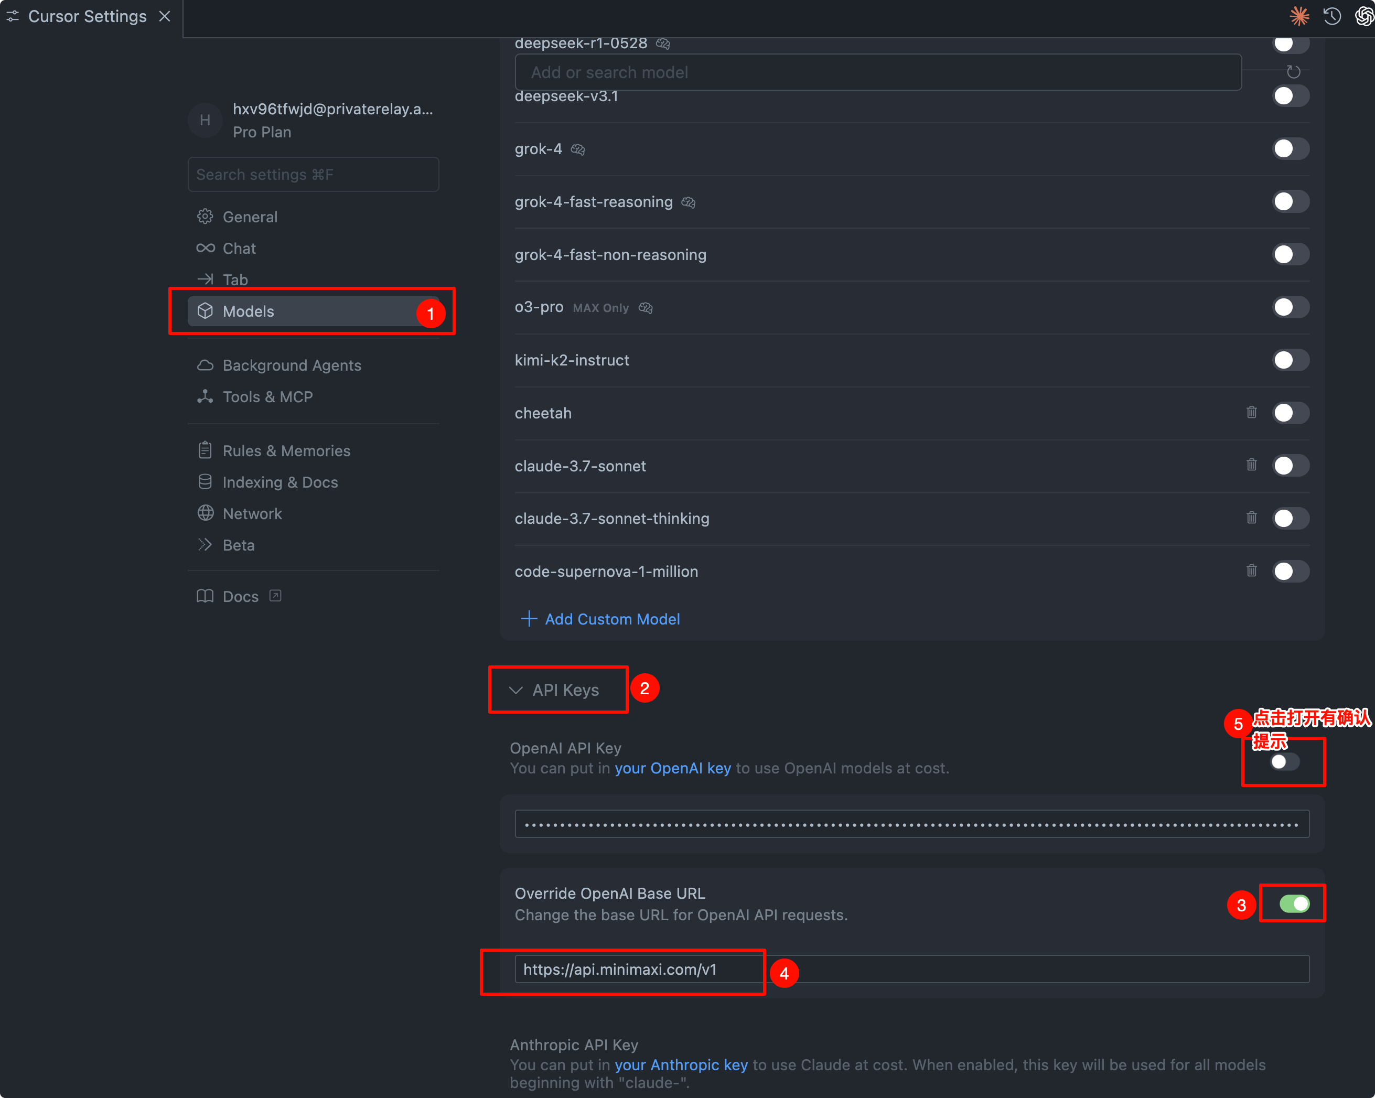Enable the OpenAI API Key toggle
This screenshot has width=1375, height=1098.
point(1284,761)
